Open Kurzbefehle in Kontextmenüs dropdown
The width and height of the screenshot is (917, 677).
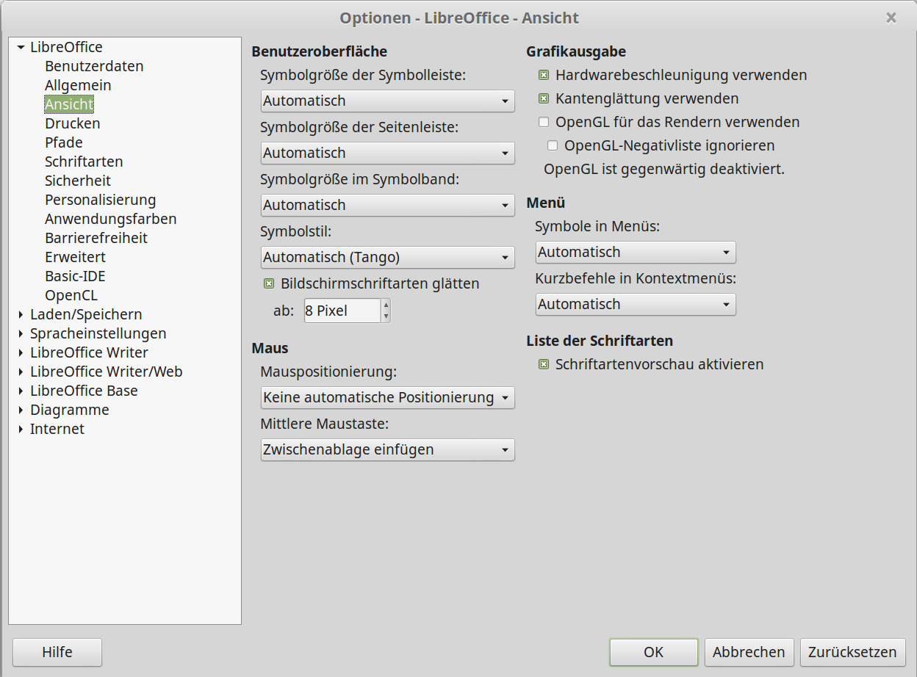[636, 304]
